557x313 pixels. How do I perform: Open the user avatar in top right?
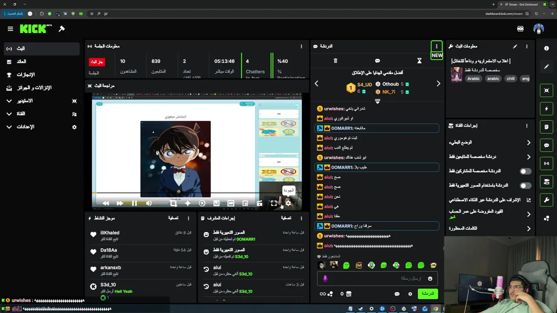tap(539, 29)
